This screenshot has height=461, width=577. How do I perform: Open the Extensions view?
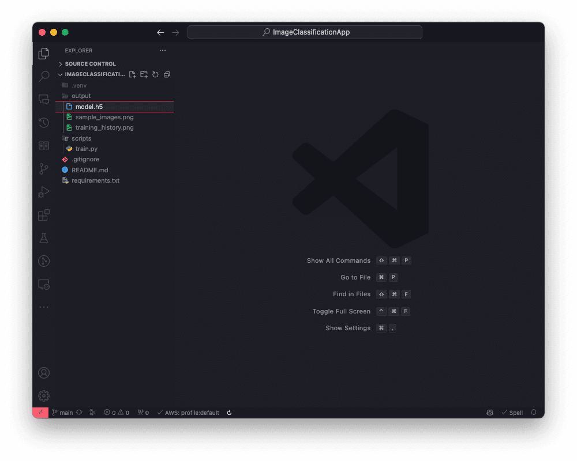click(44, 215)
